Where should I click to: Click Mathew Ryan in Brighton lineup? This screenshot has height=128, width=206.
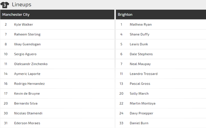[141, 24]
